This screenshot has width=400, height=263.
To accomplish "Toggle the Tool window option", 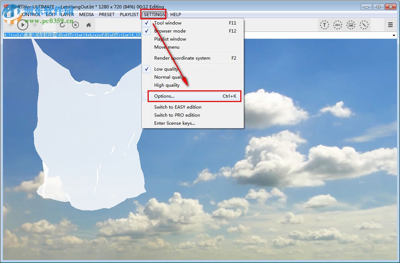I will point(193,23).
